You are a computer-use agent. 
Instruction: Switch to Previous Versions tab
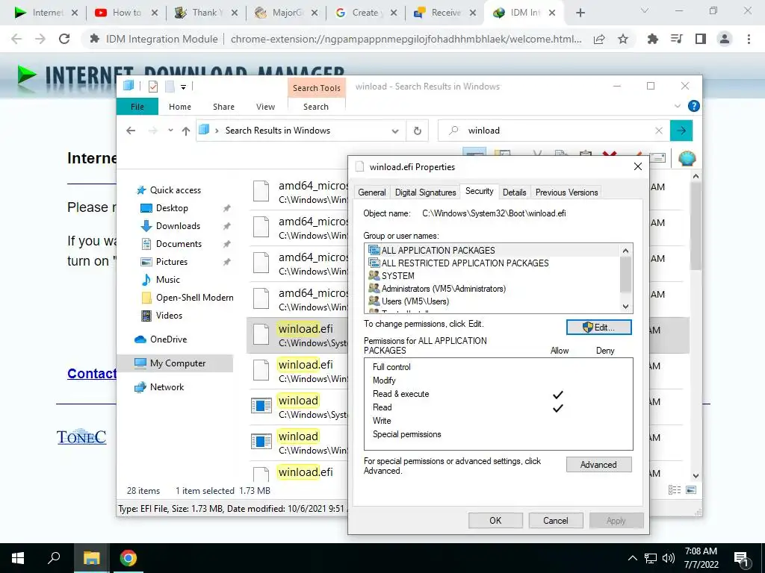(x=566, y=192)
